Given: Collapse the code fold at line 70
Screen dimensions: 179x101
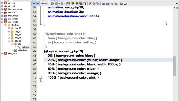Looking at the screenshot, I should click(x=40, y=77).
